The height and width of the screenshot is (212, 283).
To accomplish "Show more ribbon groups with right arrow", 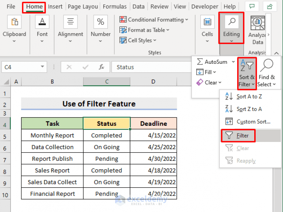I will [x=269, y=34].
